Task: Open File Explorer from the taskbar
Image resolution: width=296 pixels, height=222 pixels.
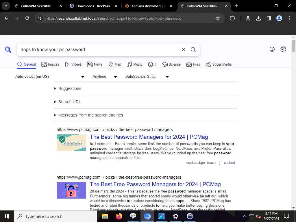Action: [x=105, y=216]
